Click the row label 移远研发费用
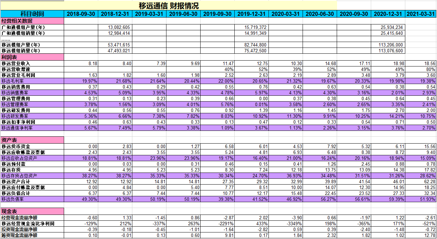Image resolution: width=437 pixels, height=239 pixels. coord(32,110)
